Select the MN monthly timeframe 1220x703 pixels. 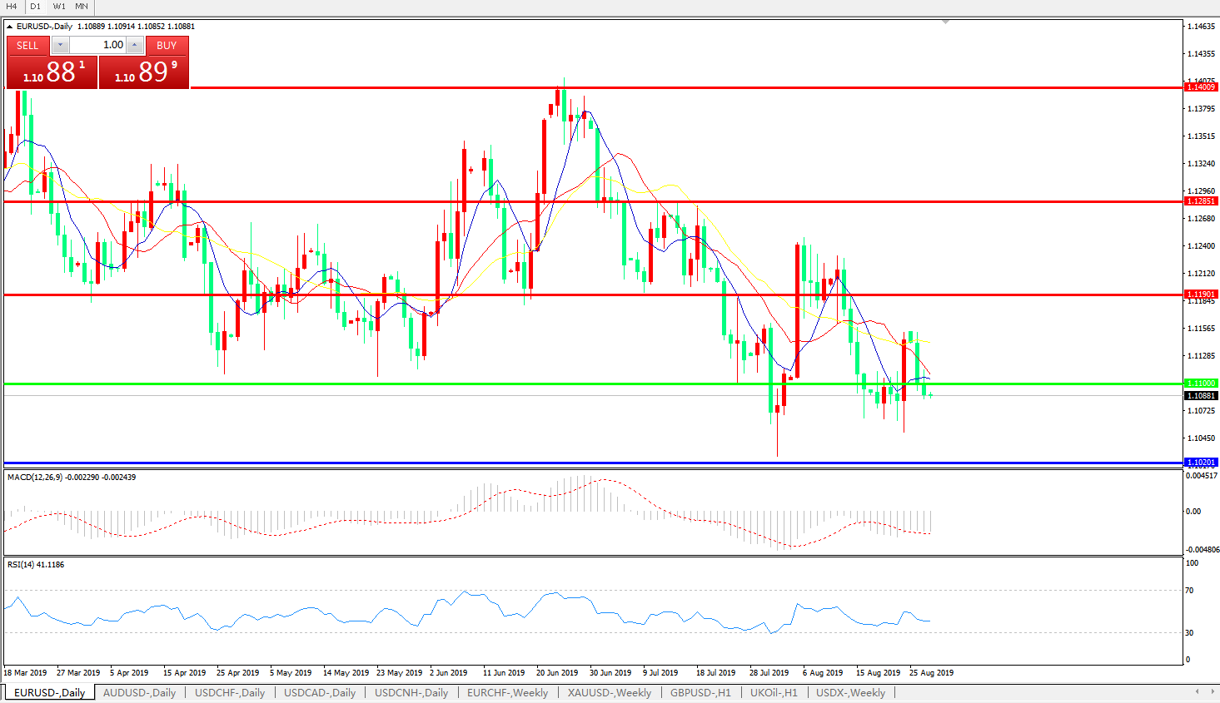coord(82,7)
